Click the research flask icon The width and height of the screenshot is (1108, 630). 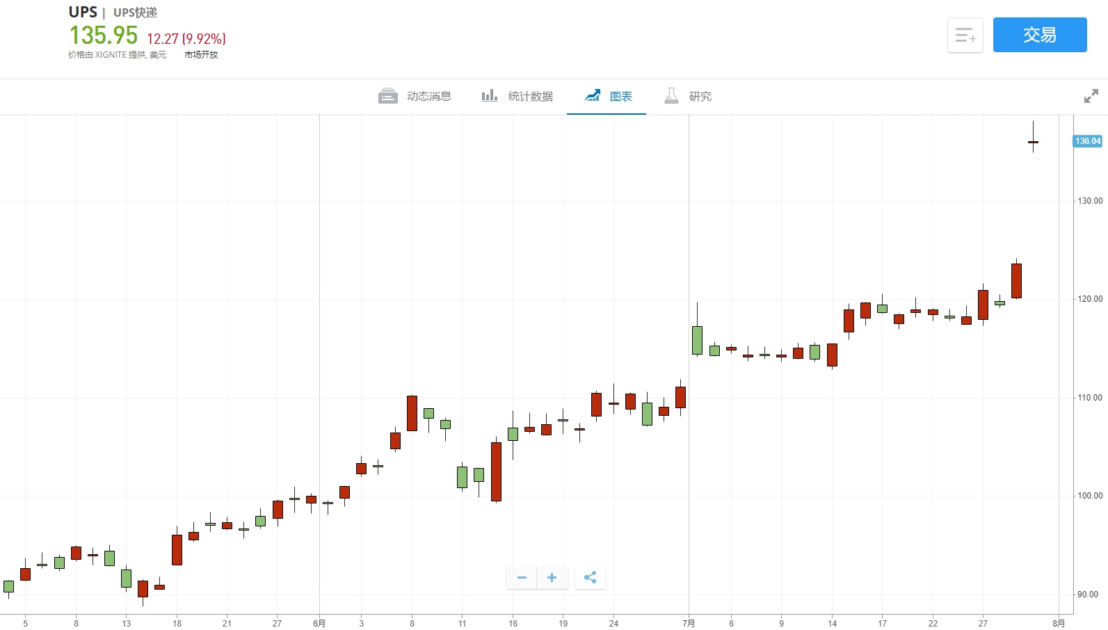pyautogui.click(x=671, y=96)
